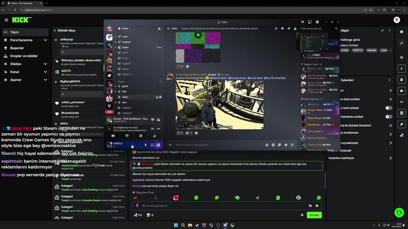Open the Discord help icon
This screenshot has width=408, height=229.
[317, 22]
